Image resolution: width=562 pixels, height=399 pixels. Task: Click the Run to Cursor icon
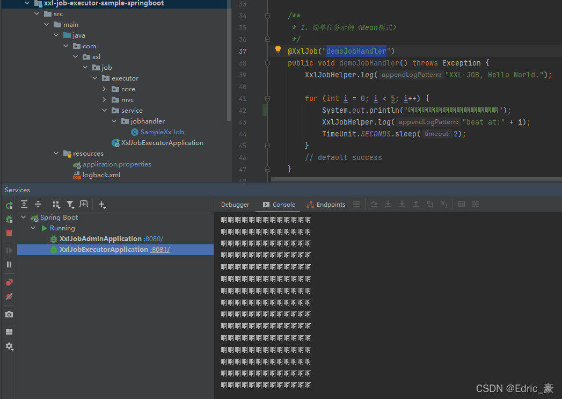444,205
